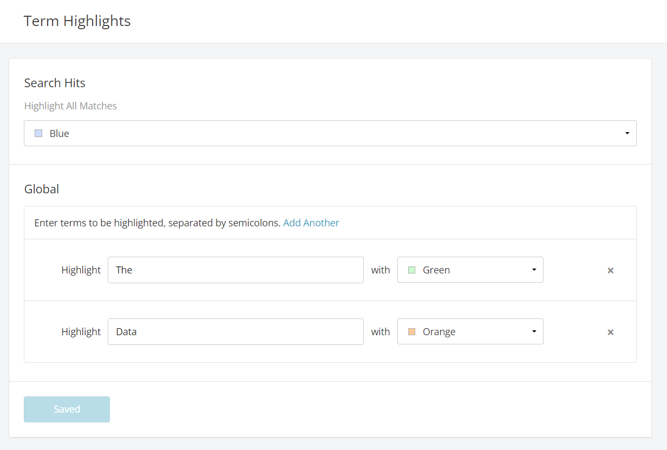The image size is (667, 450).
Task: Remove the 'Data' highlight row
Action: click(x=610, y=332)
